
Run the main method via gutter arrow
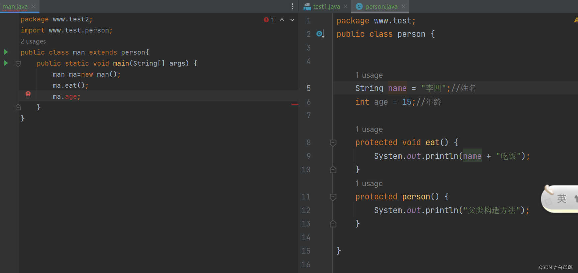6,63
